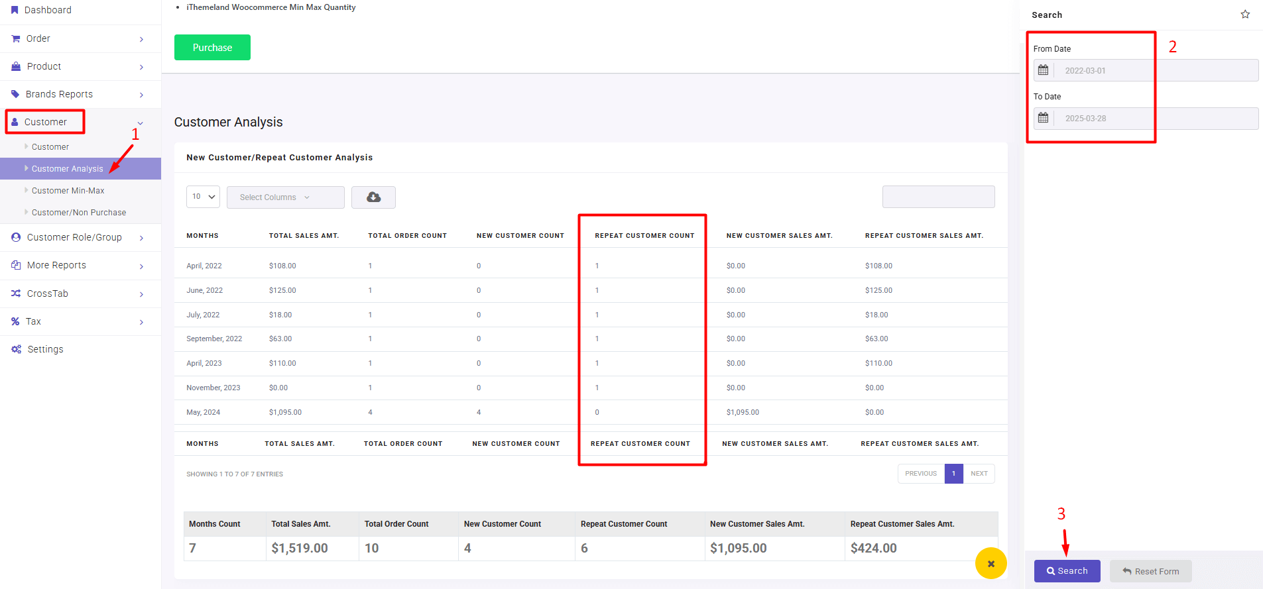Click the Order cart icon
The image size is (1263, 589).
click(16, 38)
